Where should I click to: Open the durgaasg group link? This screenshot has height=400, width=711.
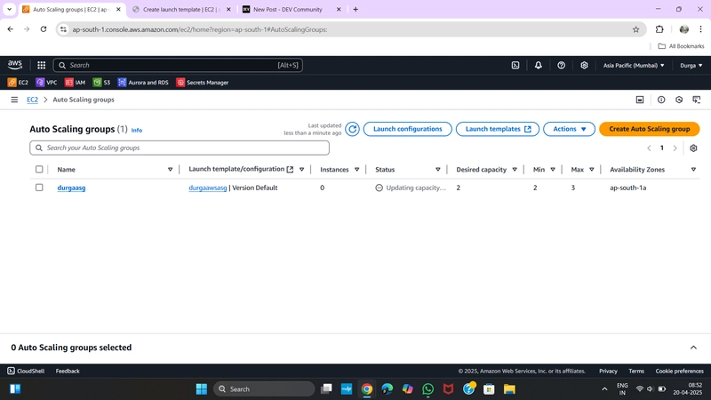coord(71,188)
